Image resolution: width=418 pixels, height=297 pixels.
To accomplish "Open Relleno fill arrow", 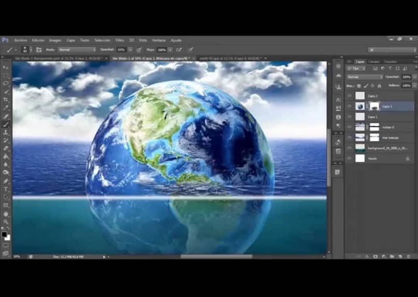I will click(414, 86).
